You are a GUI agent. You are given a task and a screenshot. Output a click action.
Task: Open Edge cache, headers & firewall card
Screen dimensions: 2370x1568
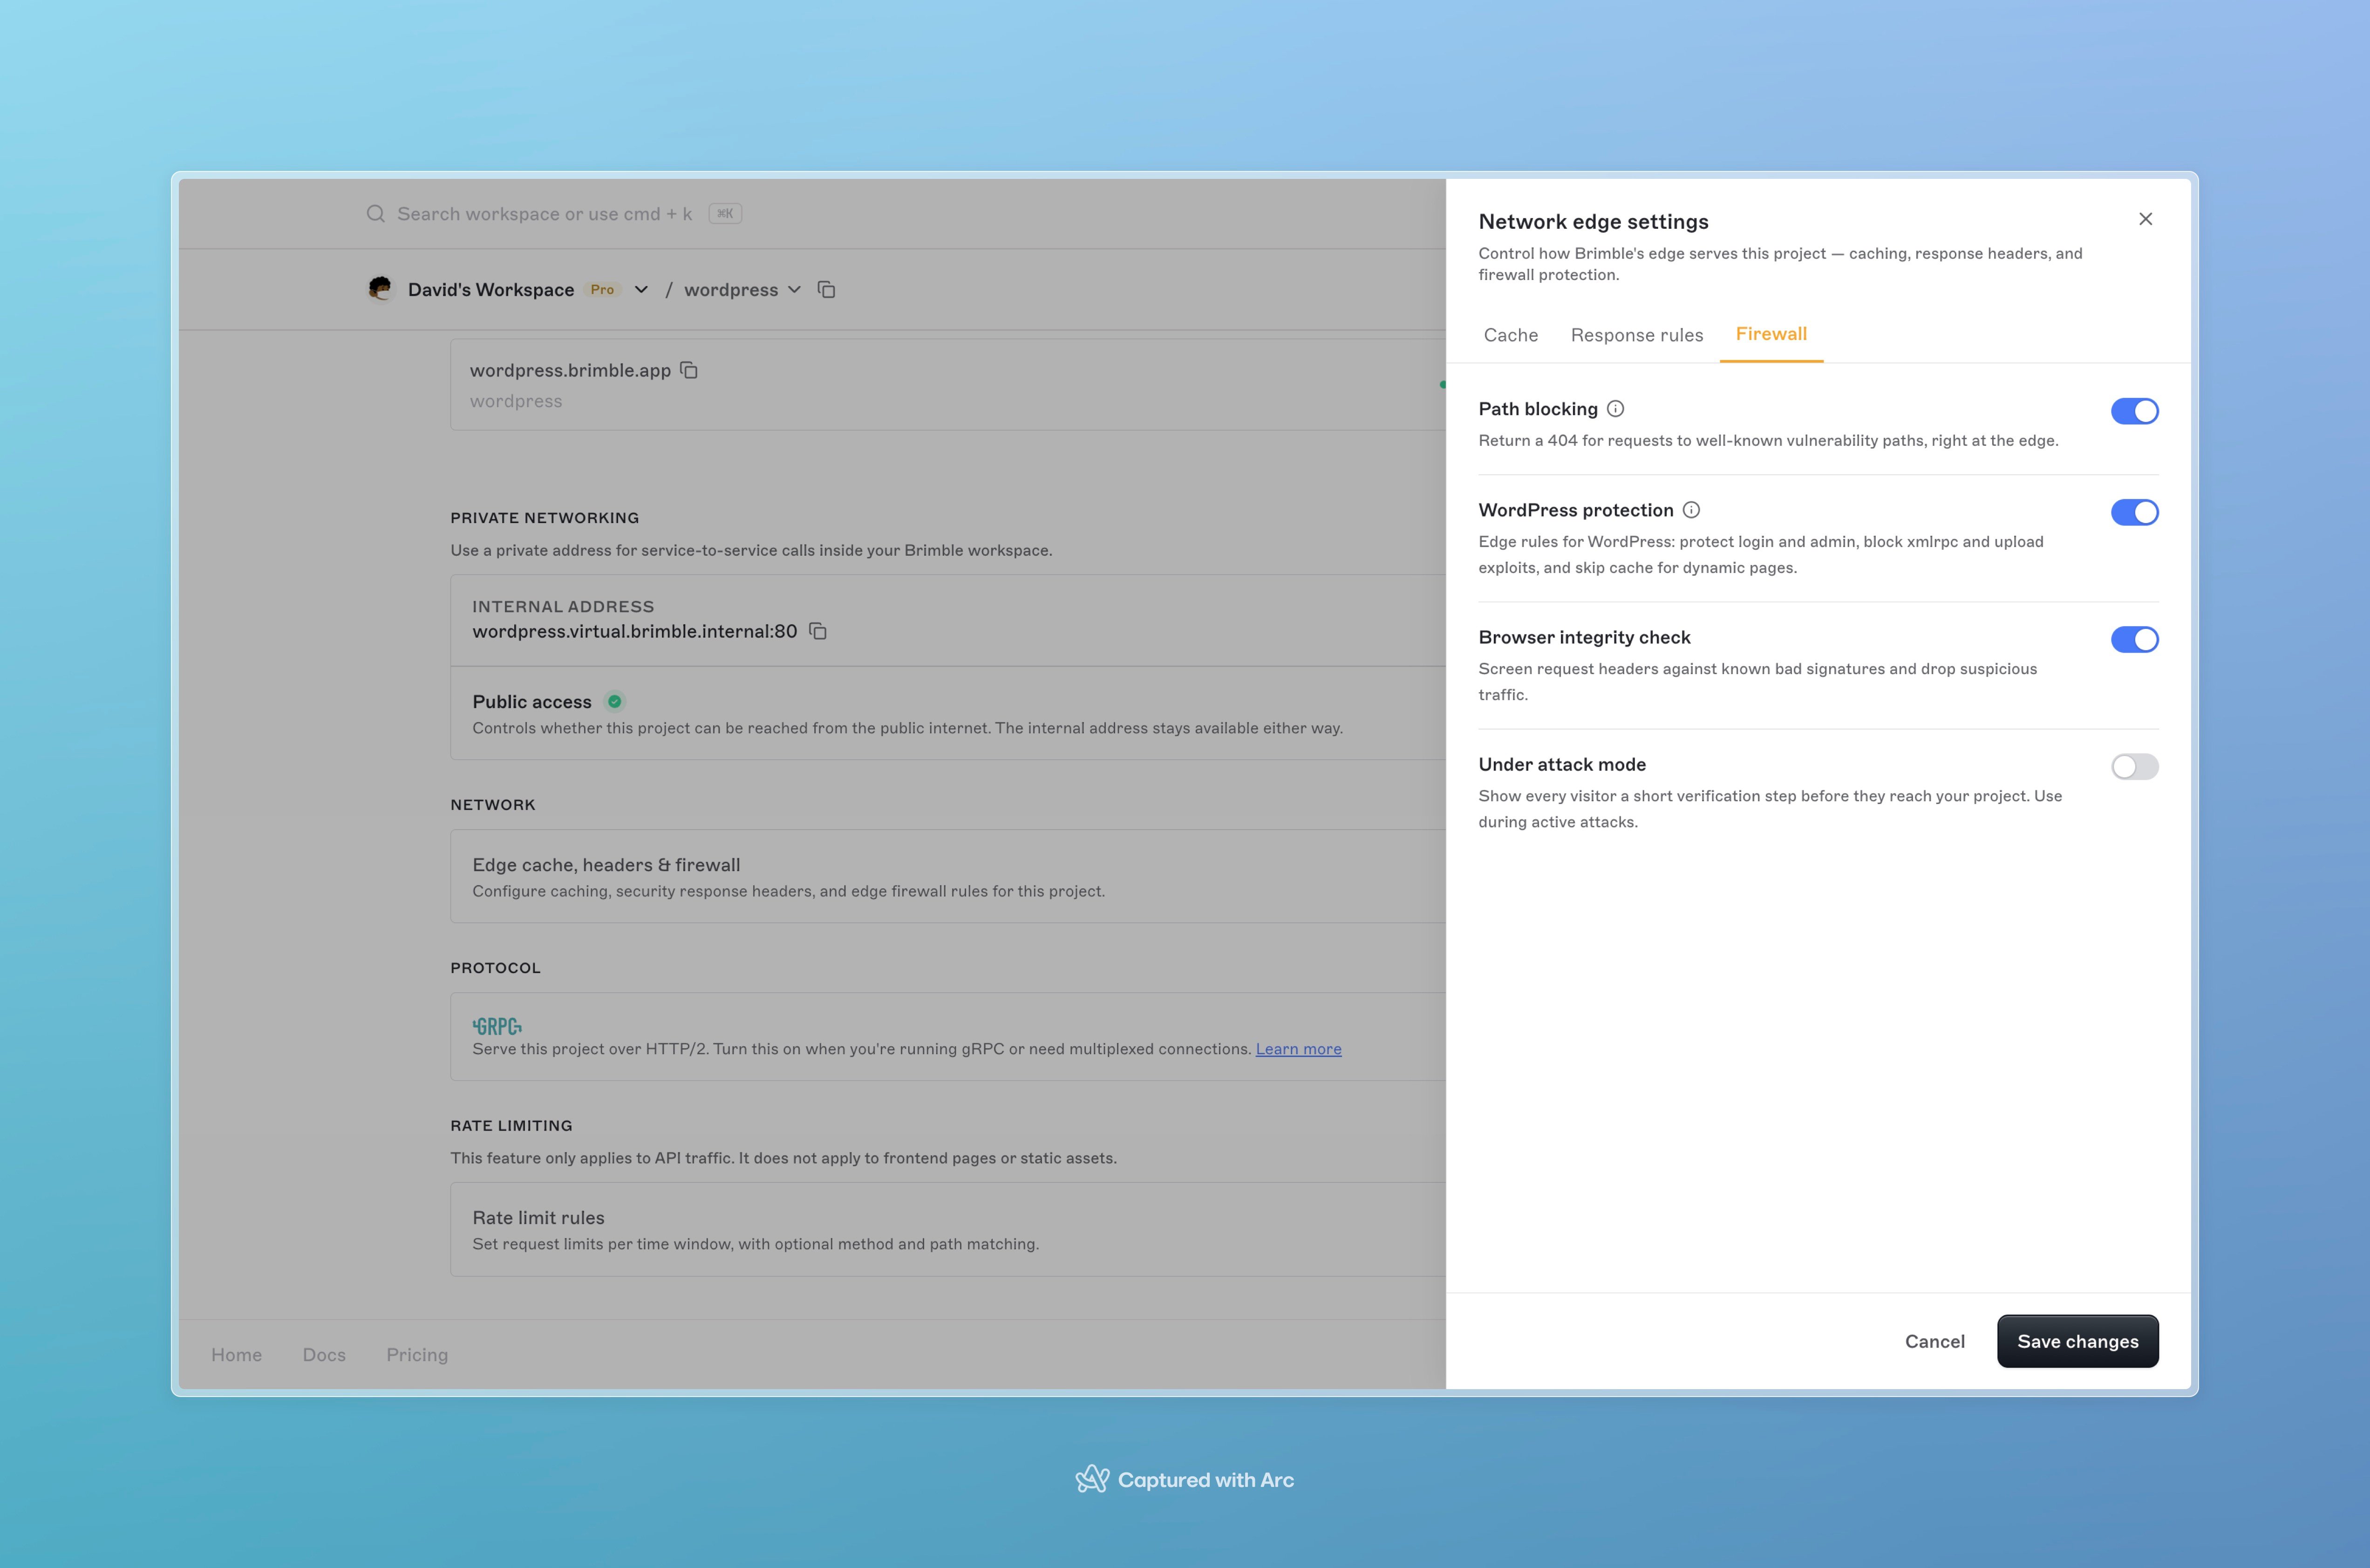(x=948, y=876)
